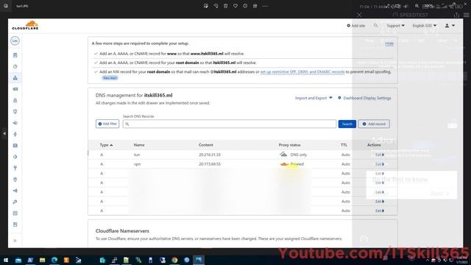Click the search magnifier in Cloudflare header
The image size is (471, 265).
(375, 26)
